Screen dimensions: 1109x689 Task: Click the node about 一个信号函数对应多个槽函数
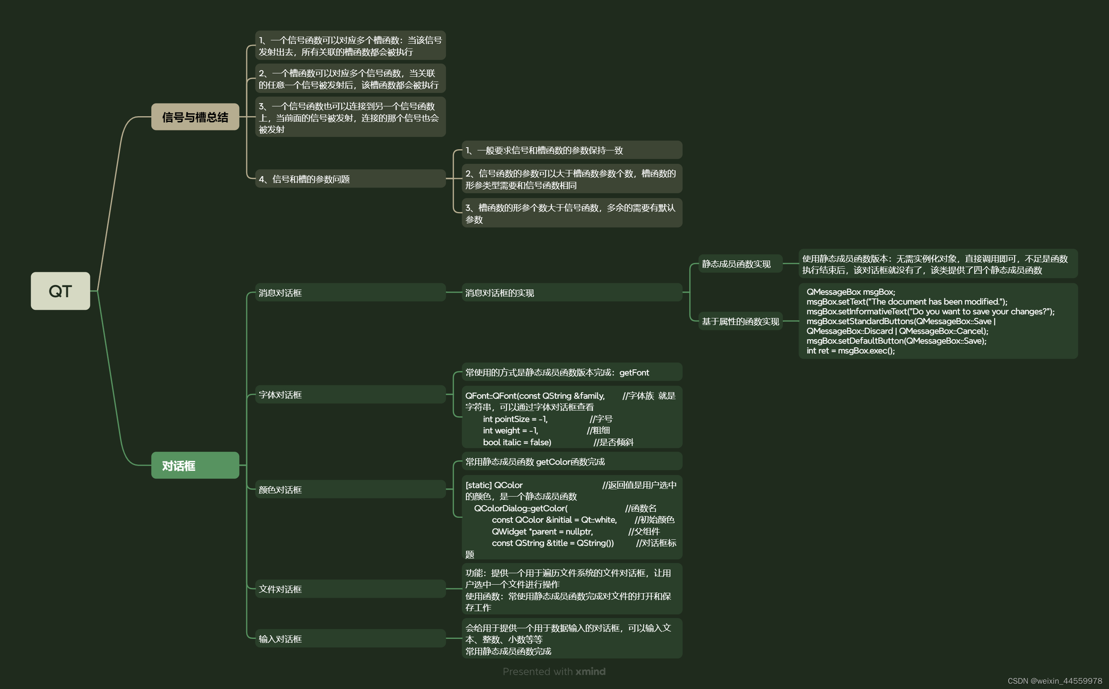pos(351,46)
